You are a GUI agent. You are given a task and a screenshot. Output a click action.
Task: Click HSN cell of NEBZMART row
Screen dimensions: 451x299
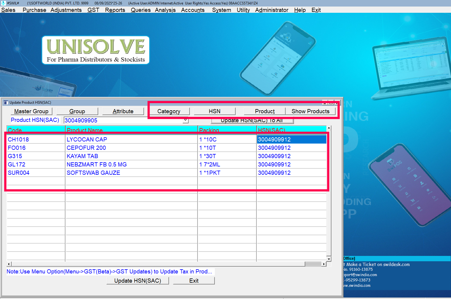tap(292, 164)
